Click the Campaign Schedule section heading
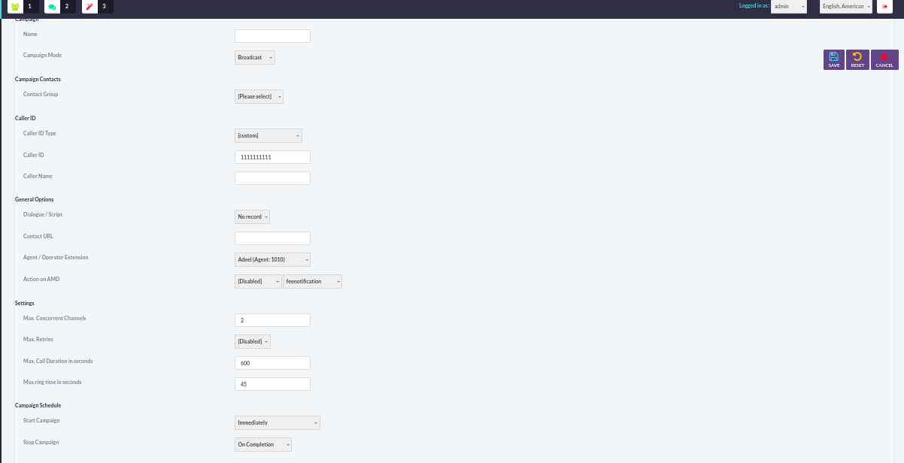The width and height of the screenshot is (904, 463). pos(38,405)
